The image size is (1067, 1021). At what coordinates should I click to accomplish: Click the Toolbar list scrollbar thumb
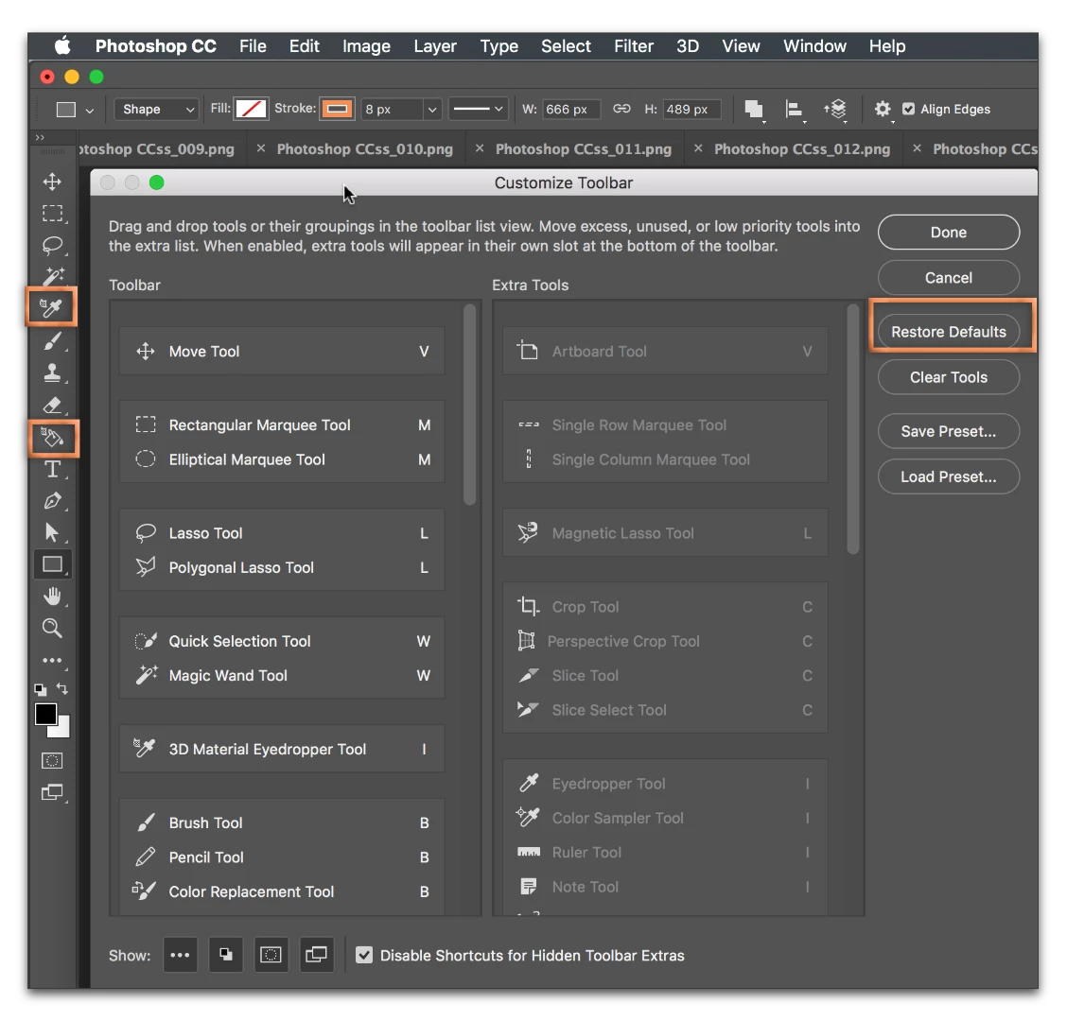(469, 405)
